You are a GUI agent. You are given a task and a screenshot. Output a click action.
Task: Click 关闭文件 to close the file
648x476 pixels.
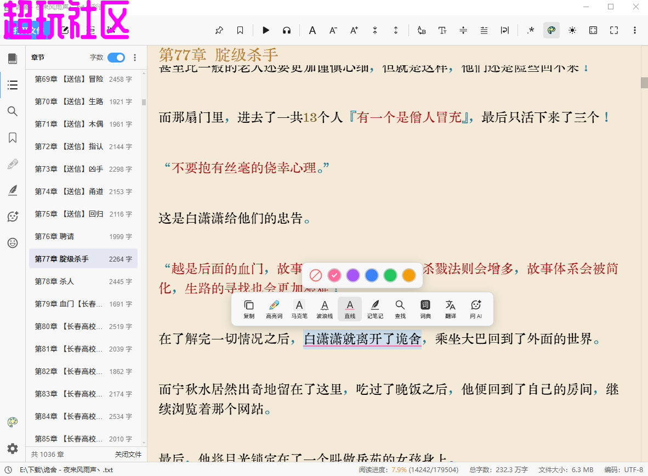(x=128, y=455)
